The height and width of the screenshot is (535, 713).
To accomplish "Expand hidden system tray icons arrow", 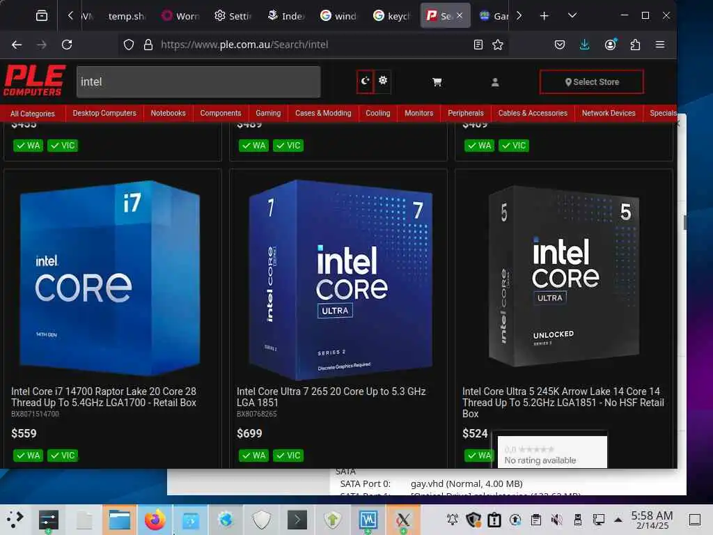I will click(x=618, y=519).
